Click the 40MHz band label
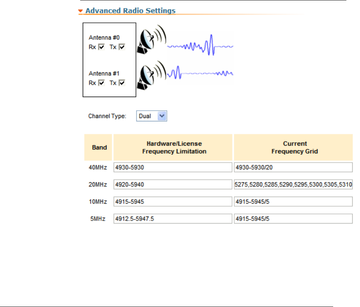This screenshot has width=360, height=307. [98, 167]
